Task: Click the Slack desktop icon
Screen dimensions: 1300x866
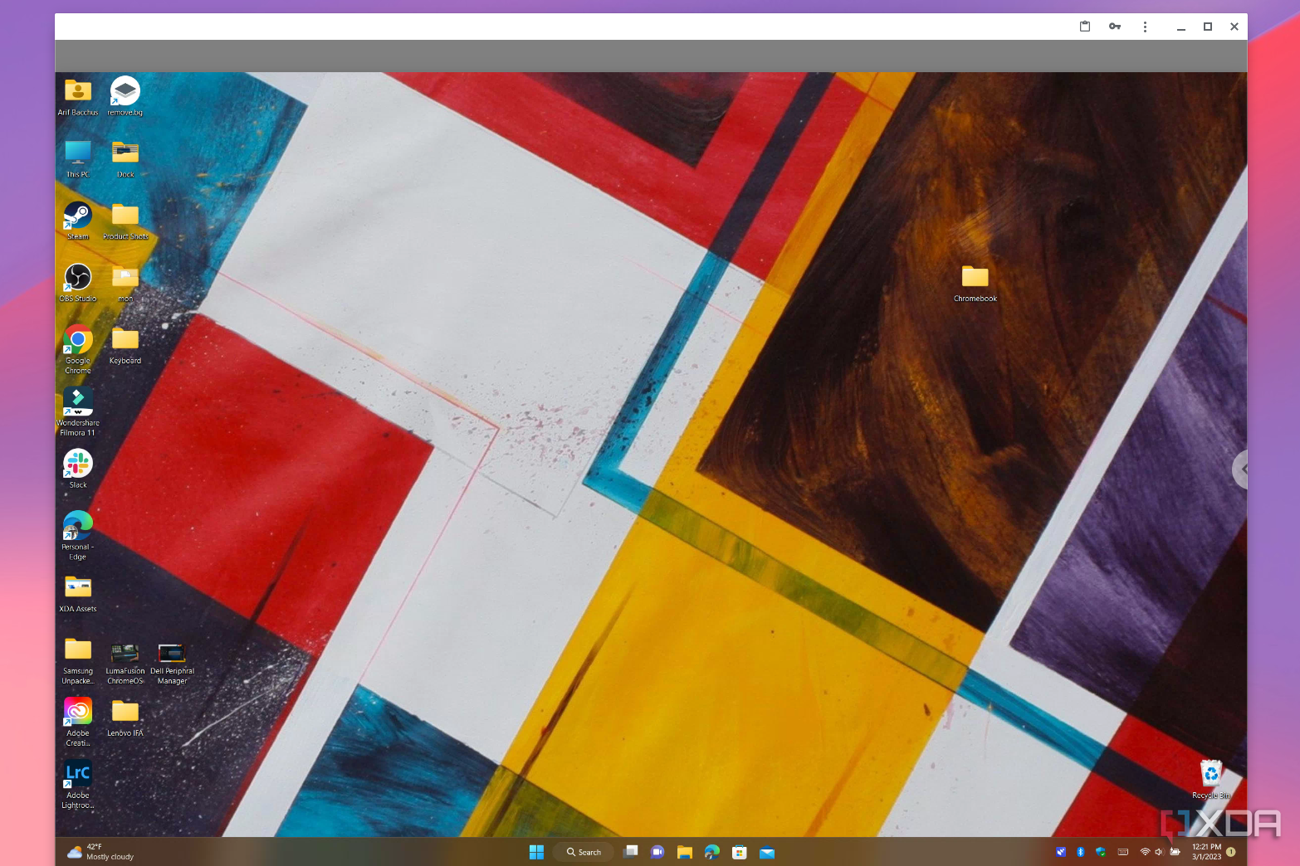Action: click(78, 468)
